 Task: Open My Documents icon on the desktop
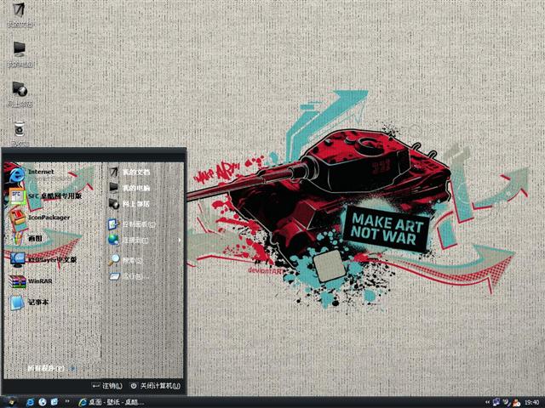click(20, 14)
